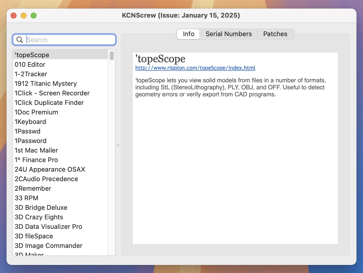Switch to the Info tab
Viewport: 363px width, 273px height.
click(189, 34)
